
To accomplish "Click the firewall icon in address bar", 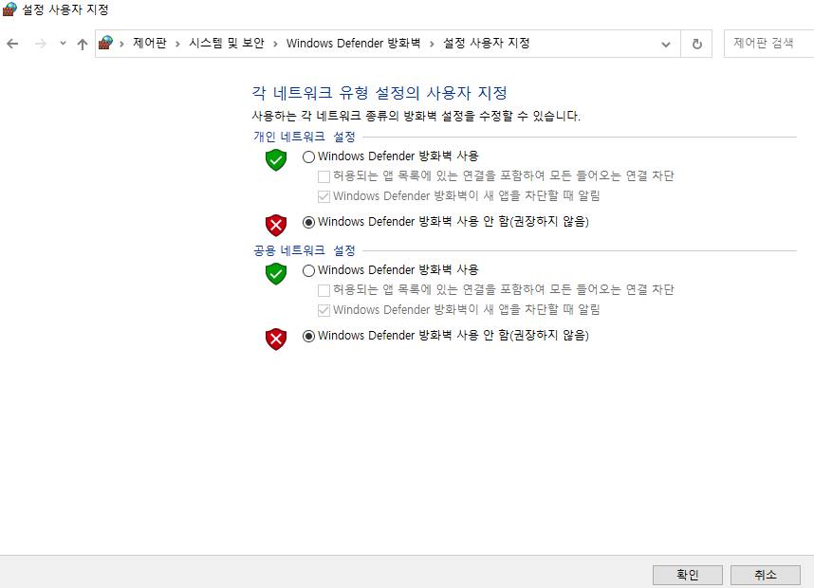I will pos(106,43).
